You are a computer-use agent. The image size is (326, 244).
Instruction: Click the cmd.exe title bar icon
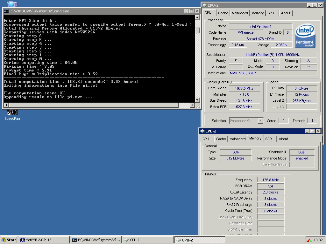click(6, 11)
